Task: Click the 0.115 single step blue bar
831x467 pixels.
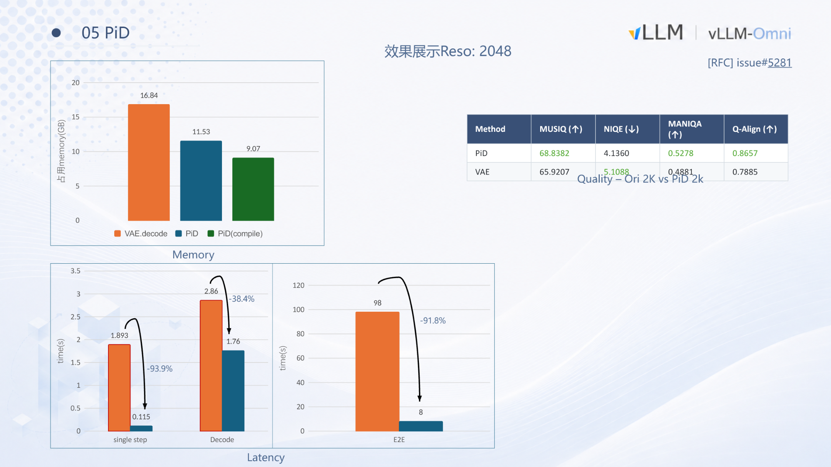Action: (x=141, y=428)
